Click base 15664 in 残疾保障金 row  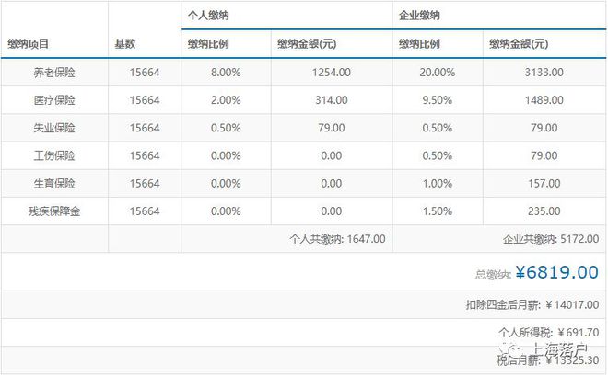[145, 211]
